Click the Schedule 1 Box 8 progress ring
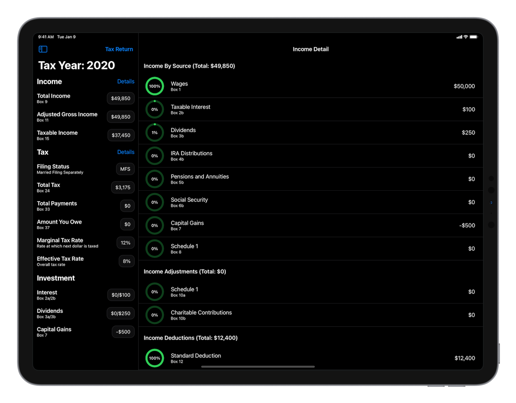516x403 pixels. click(155, 248)
